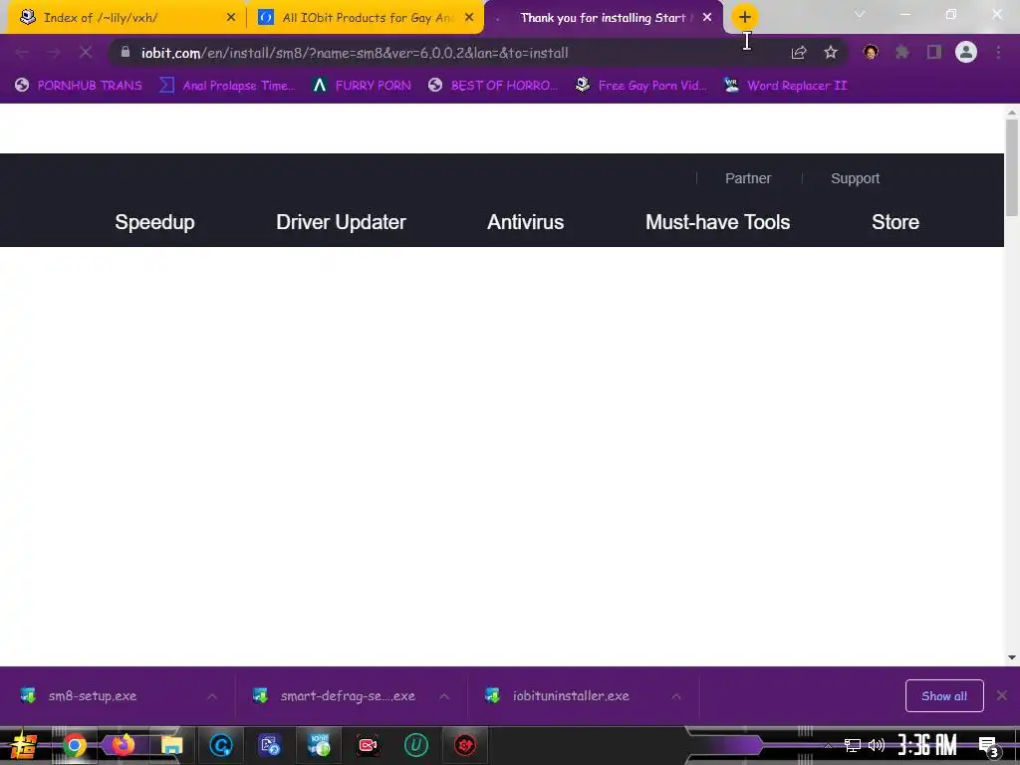Viewport: 1020px width, 765px height.
Task: Open the 'BEST OF HORRO...' bookmark
Action: tap(493, 86)
